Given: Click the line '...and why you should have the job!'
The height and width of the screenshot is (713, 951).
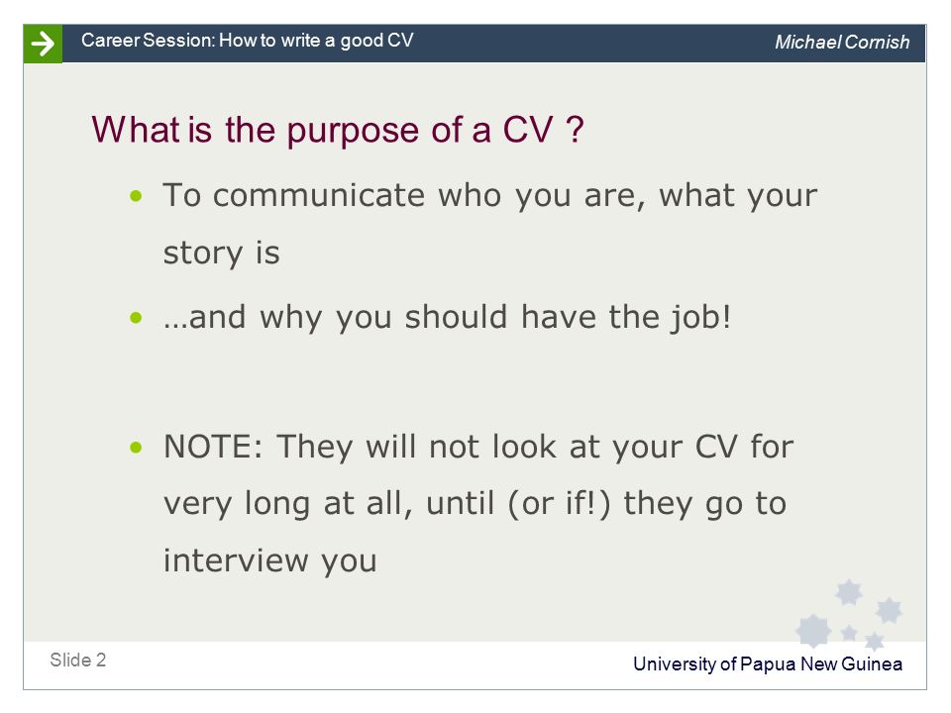Looking at the screenshot, I should [447, 317].
